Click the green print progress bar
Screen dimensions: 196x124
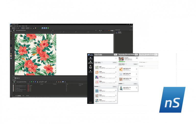[x=122, y=62]
